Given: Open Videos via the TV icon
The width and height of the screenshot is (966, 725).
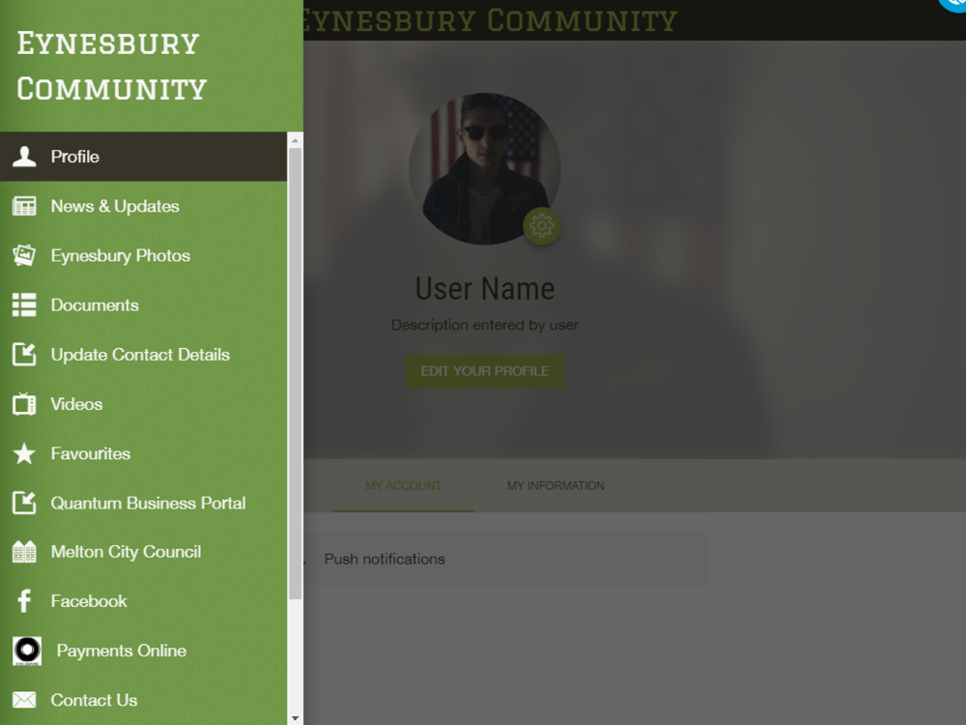Looking at the screenshot, I should [24, 404].
